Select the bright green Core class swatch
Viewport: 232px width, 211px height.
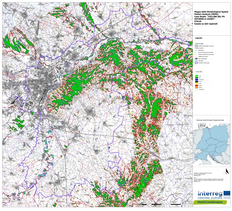point(197,76)
